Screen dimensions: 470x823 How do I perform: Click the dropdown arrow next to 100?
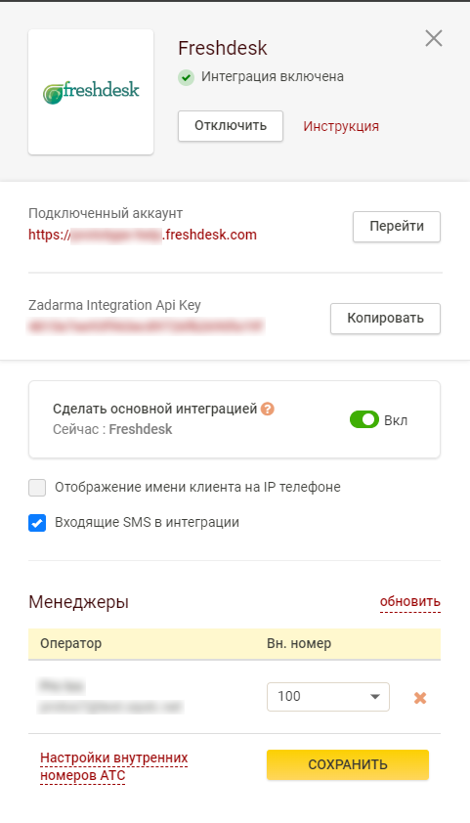click(374, 697)
